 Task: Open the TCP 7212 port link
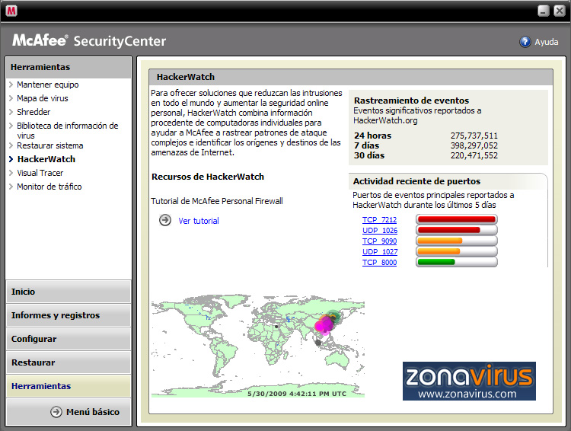[x=379, y=219]
